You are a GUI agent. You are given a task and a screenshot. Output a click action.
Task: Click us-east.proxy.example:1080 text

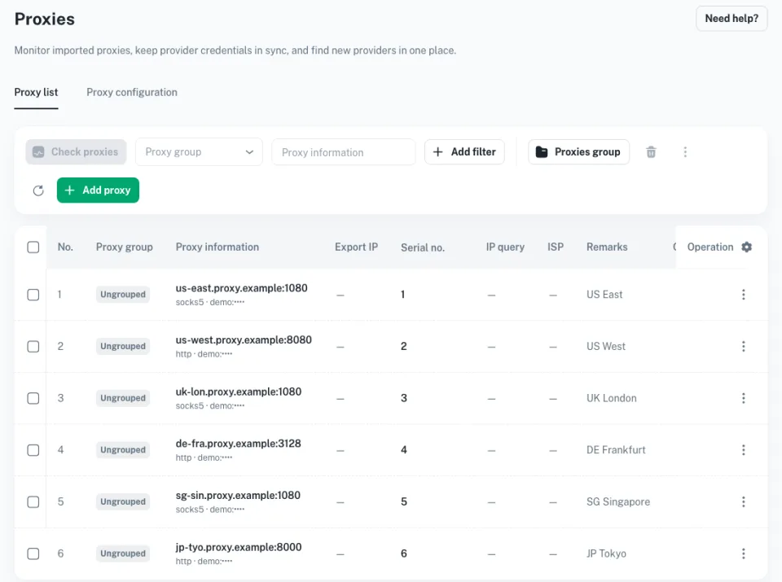point(241,288)
